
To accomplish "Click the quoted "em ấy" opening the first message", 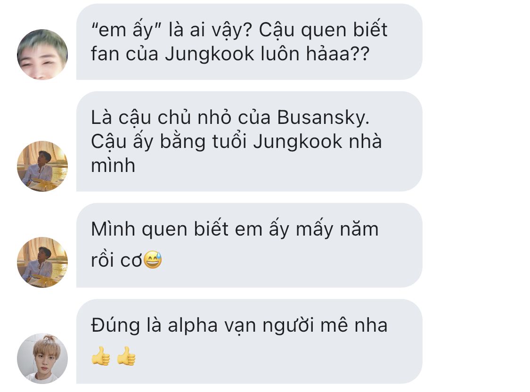I will [126, 31].
